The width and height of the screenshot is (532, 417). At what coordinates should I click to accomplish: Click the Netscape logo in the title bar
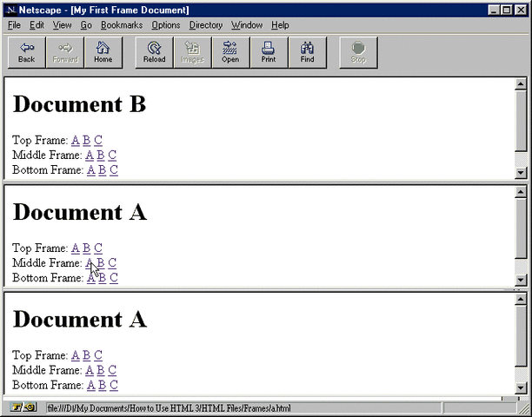[x=10, y=10]
